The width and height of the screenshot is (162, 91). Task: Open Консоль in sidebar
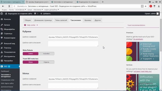point(7,19)
